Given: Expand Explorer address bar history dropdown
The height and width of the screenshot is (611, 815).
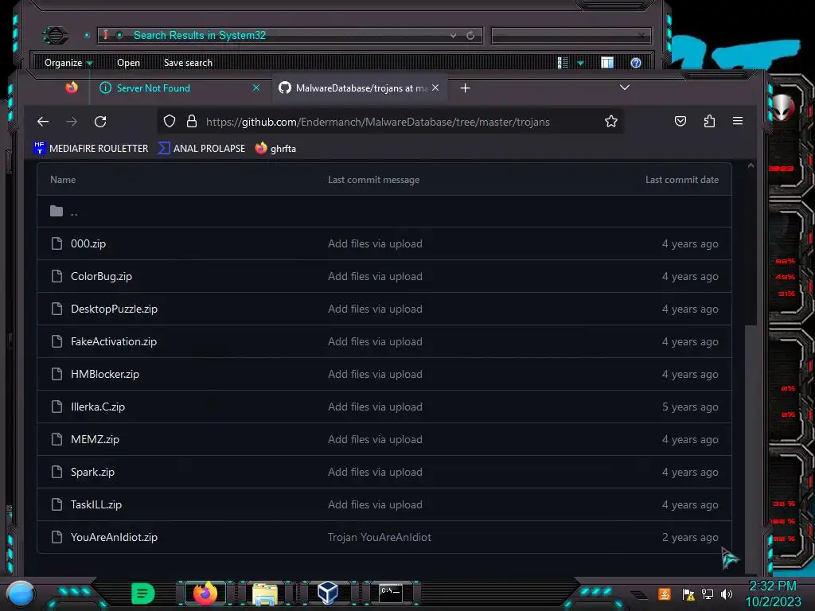Looking at the screenshot, I should pos(453,35).
